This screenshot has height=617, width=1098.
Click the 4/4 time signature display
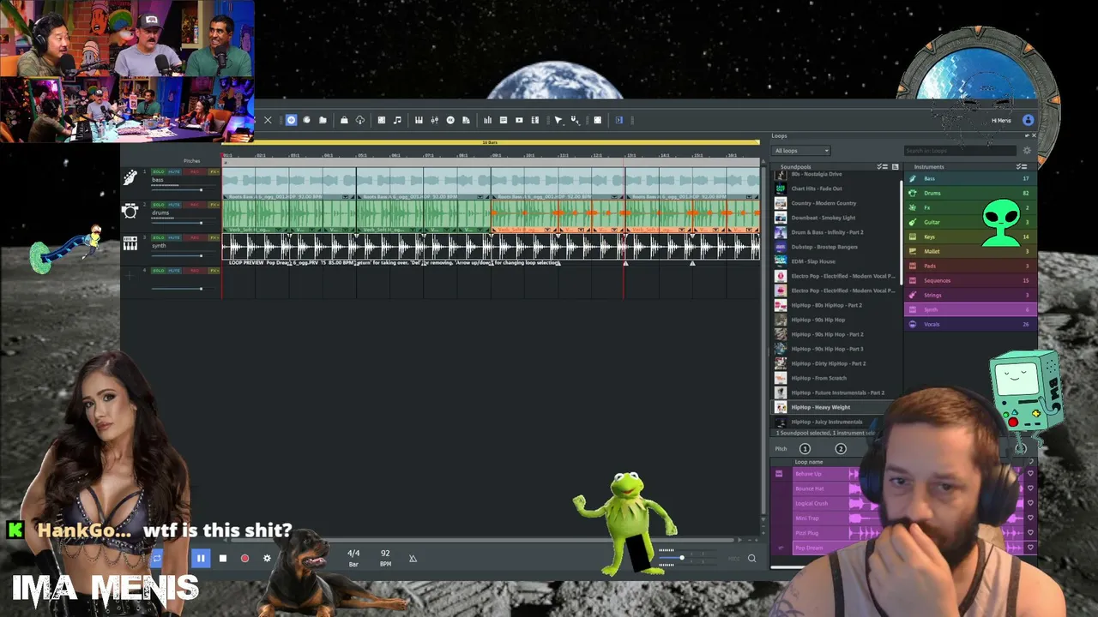[x=353, y=558]
